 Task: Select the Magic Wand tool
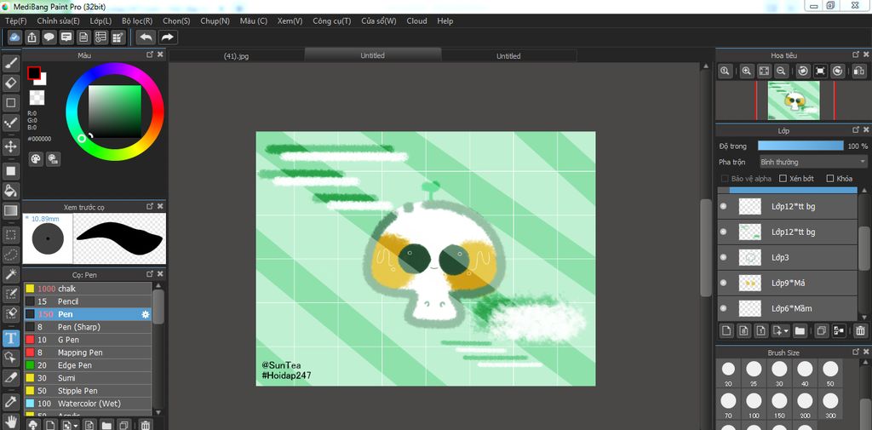tap(10, 274)
